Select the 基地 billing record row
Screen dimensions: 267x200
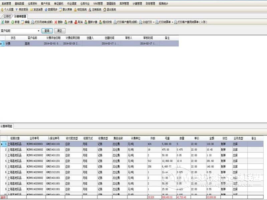[89, 44]
